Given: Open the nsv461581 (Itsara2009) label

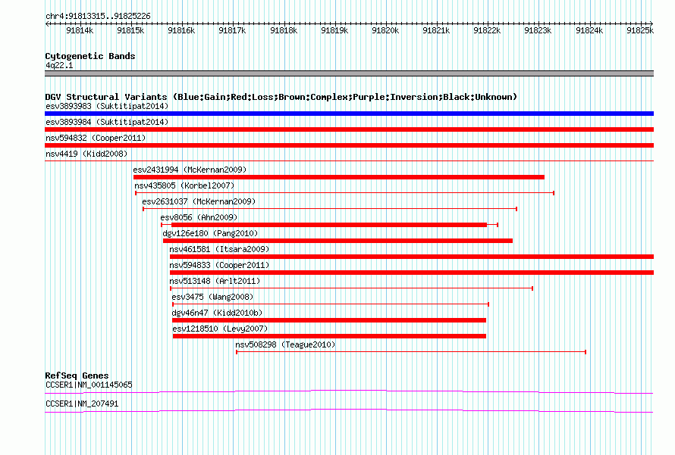Looking at the screenshot, I should pyautogui.click(x=219, y=249).
